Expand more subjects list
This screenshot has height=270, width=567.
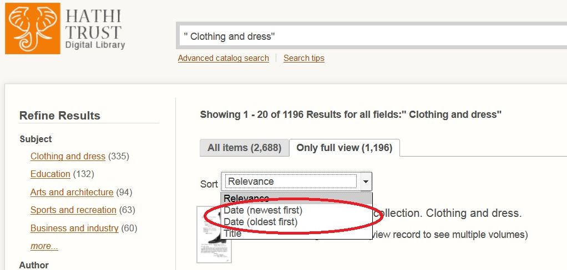click(x=44, y=246)
